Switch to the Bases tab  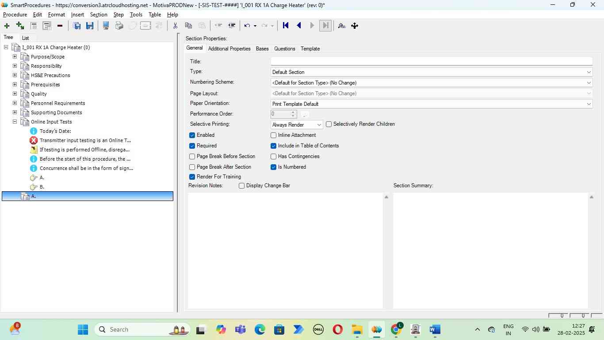262,49
